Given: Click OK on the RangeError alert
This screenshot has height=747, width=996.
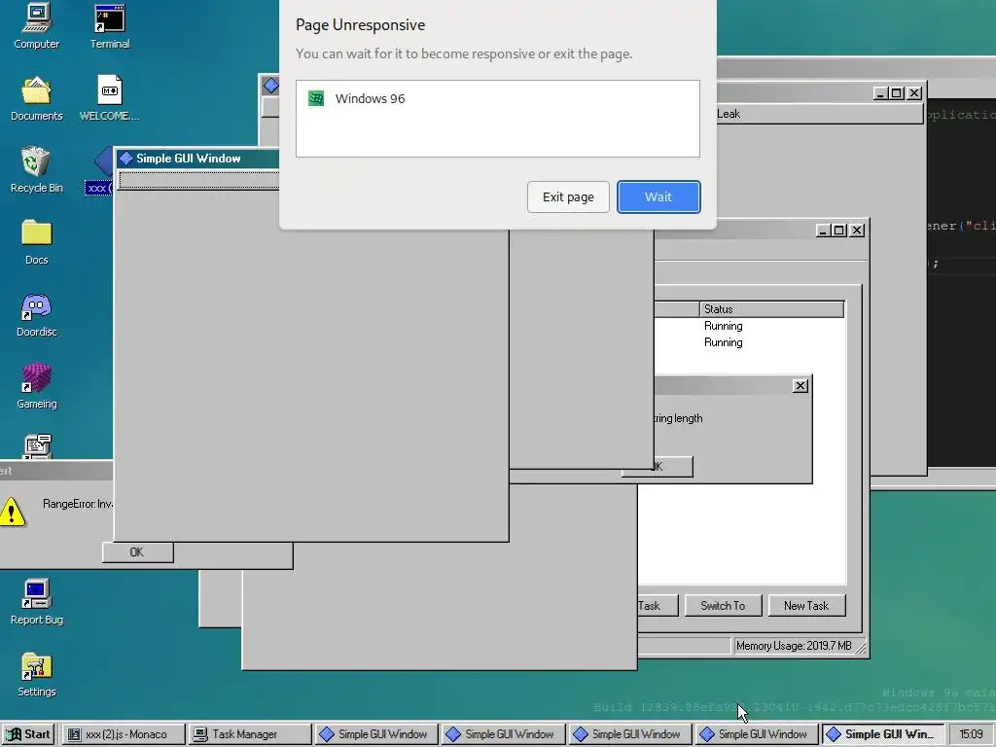Looking at the screenshot, I should tap(137, 552).
